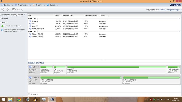Image resolution: width=182 pixels, height=102 pixels.
Task: Click the 648,3 ГБ free space cell
Action: pos(66,37)
